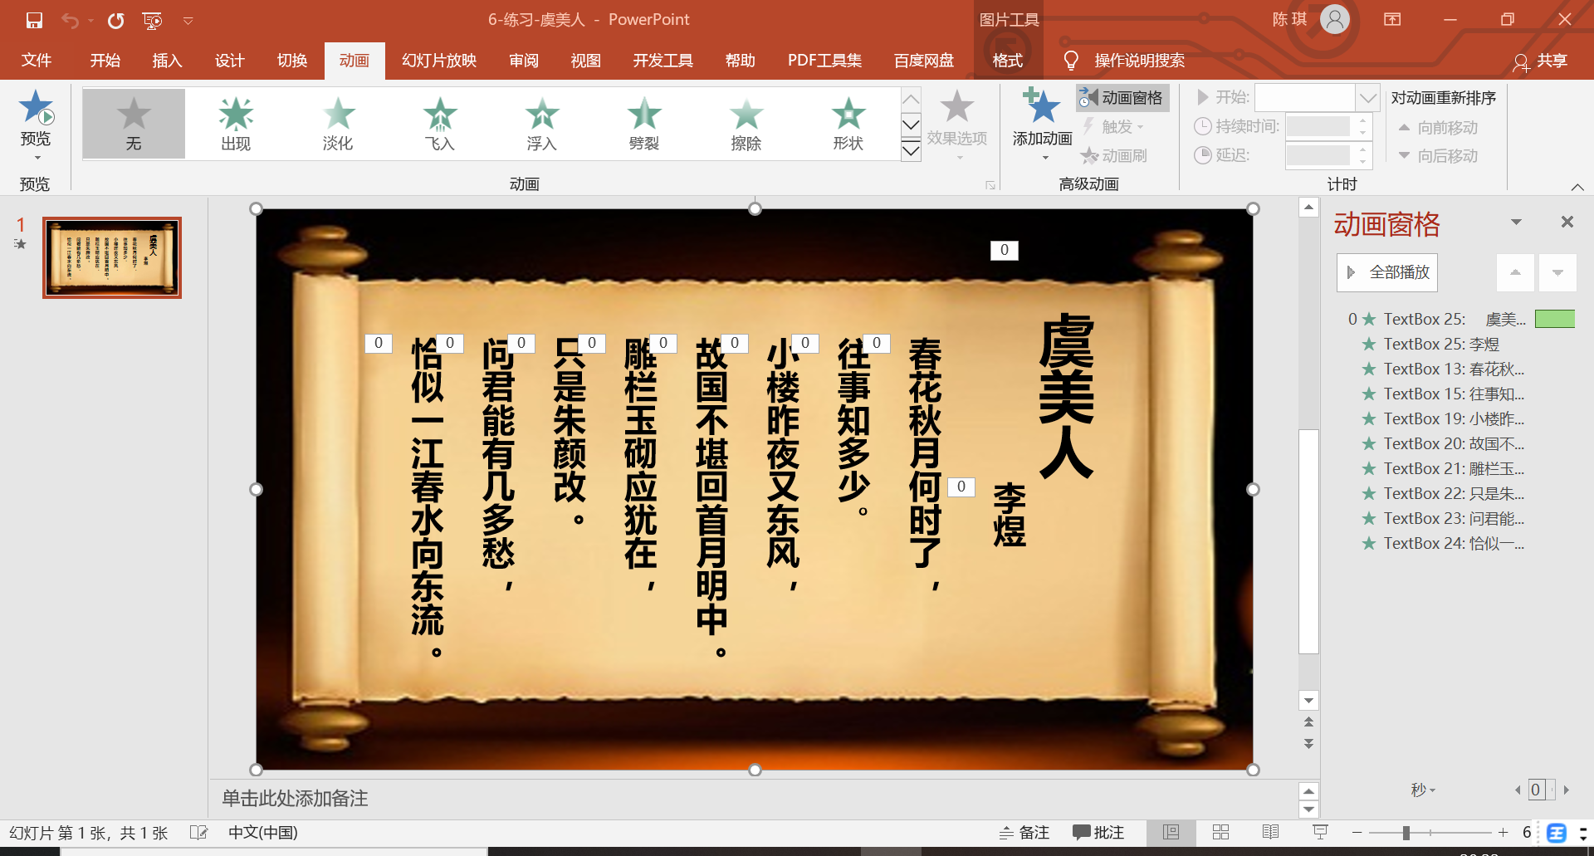Open Animation Pane options dropdown arrow

point(1516,222)
